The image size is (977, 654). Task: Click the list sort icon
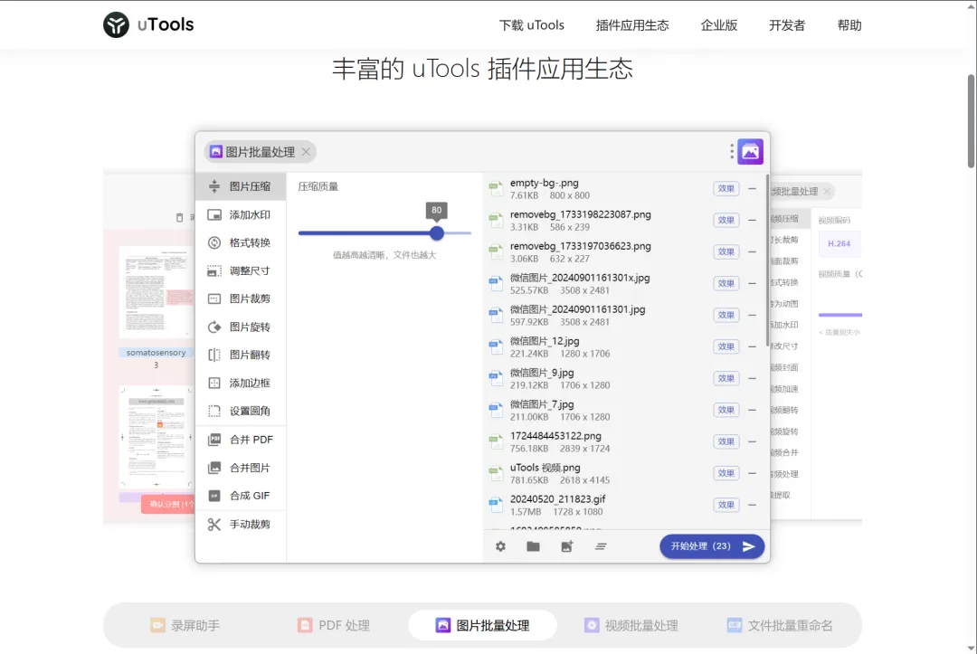coord(601,546)
